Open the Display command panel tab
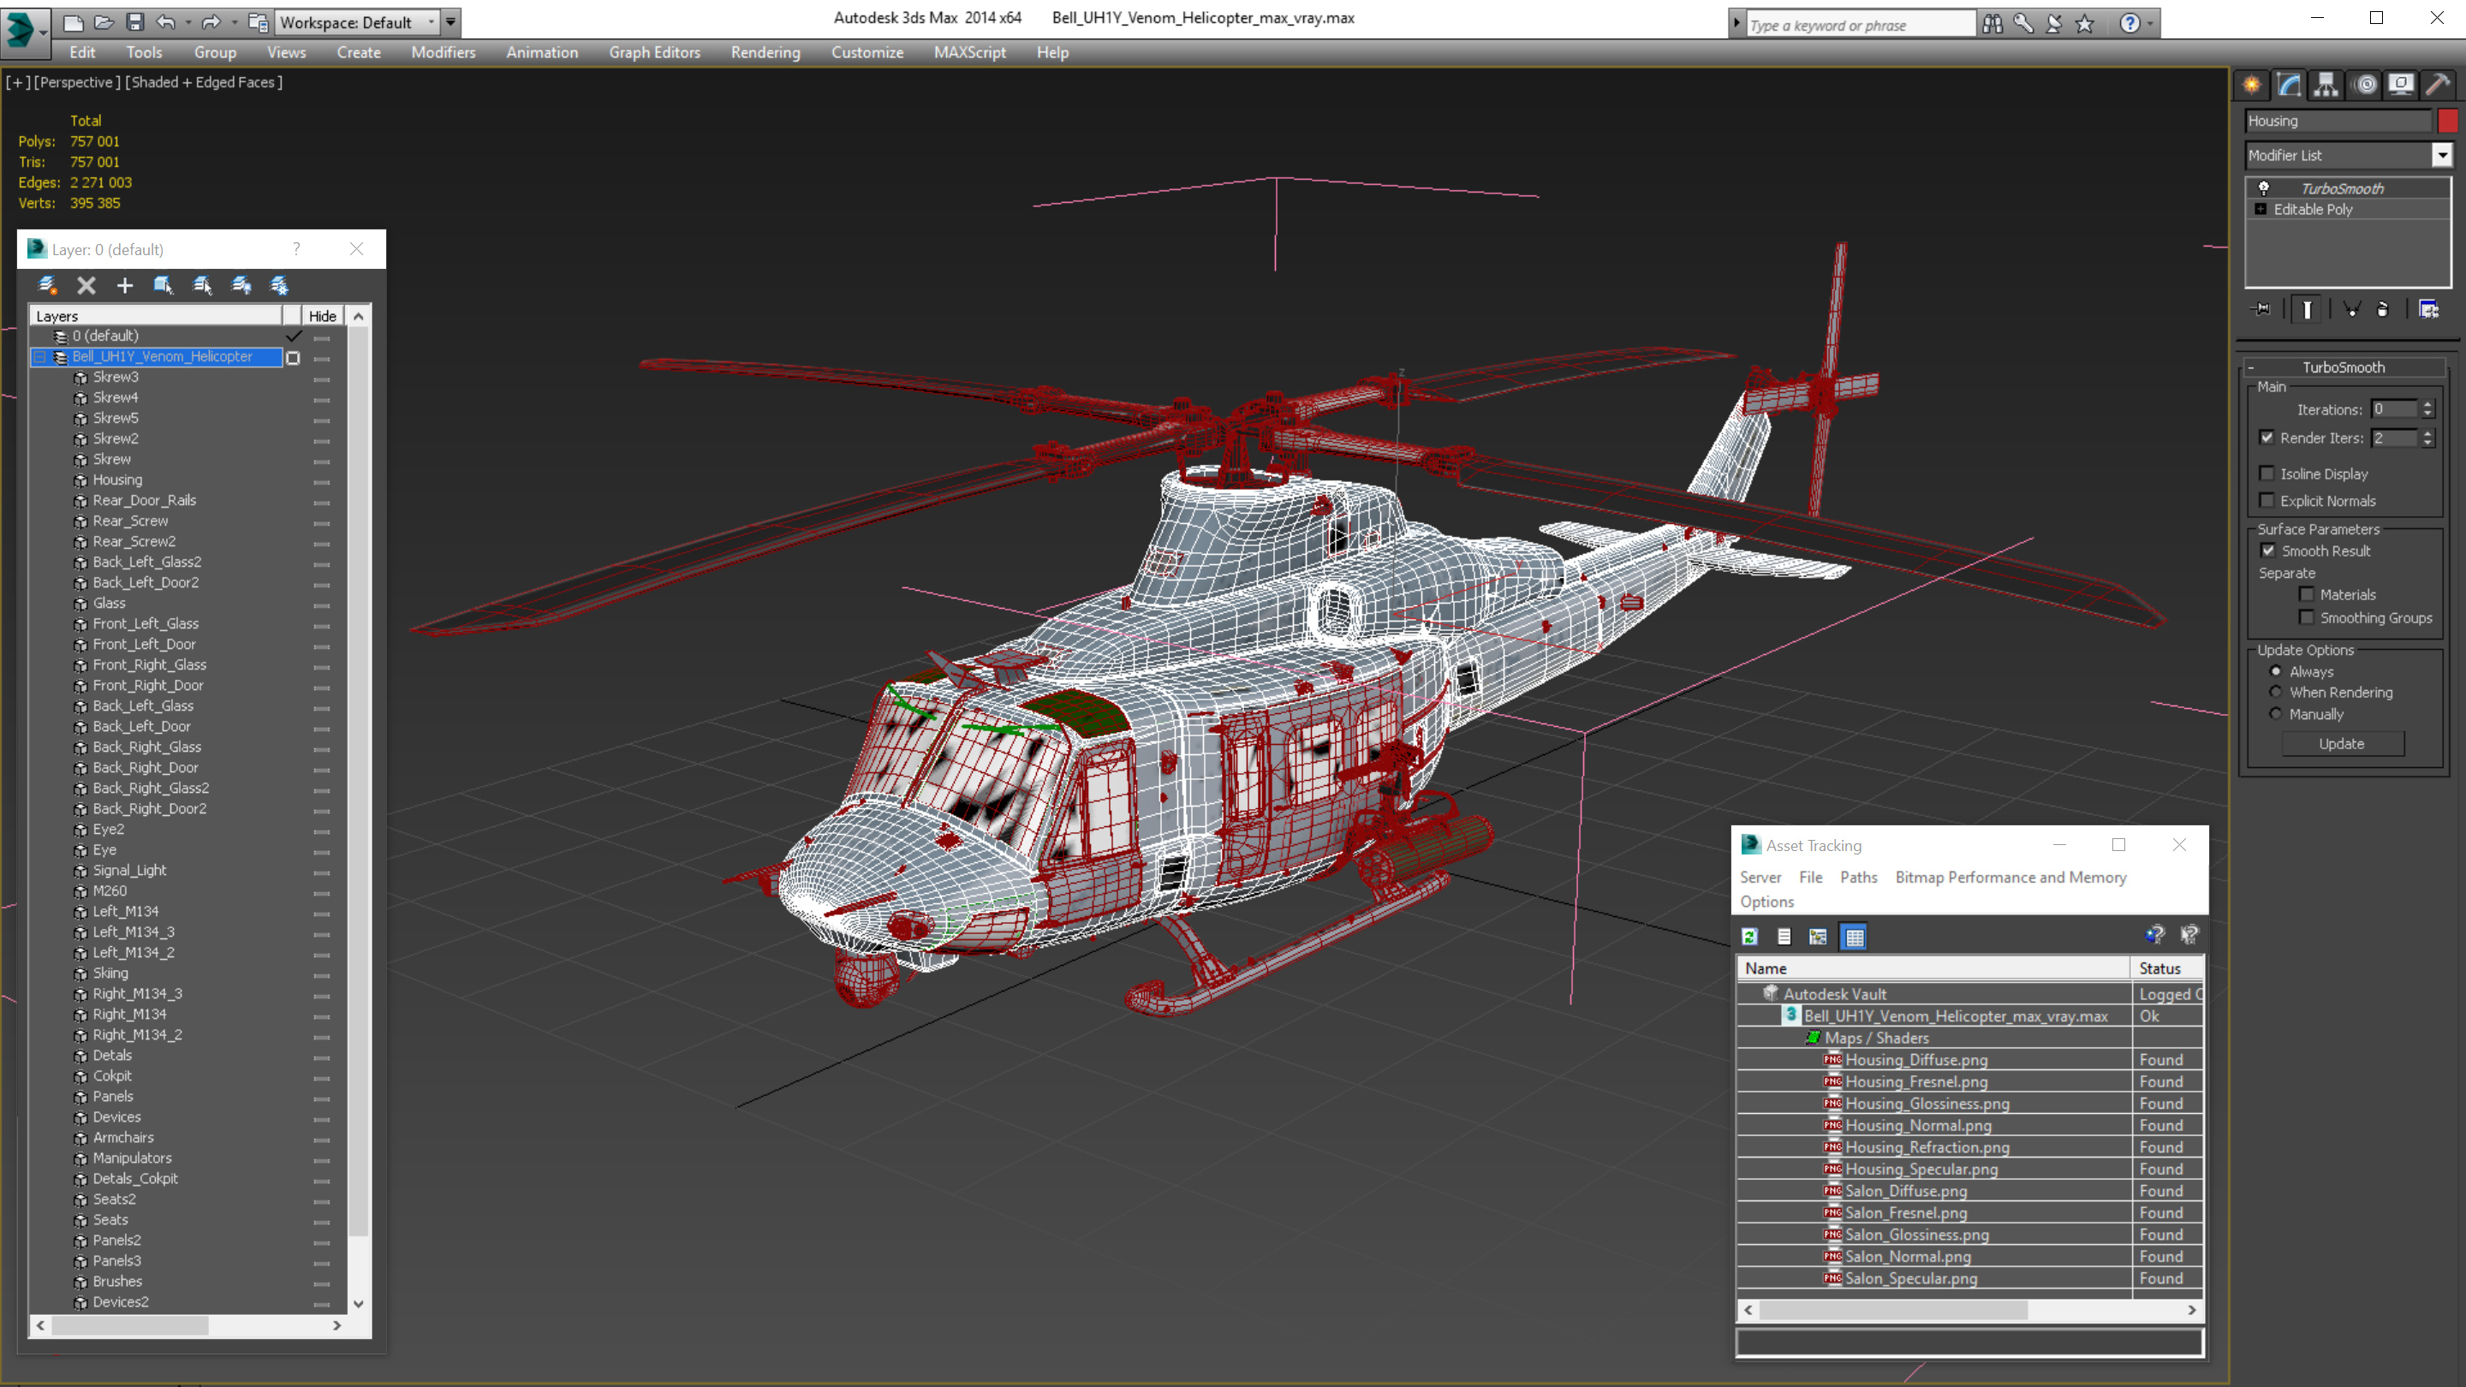Screen dimensions: 2466x1387 [2401, 84]
